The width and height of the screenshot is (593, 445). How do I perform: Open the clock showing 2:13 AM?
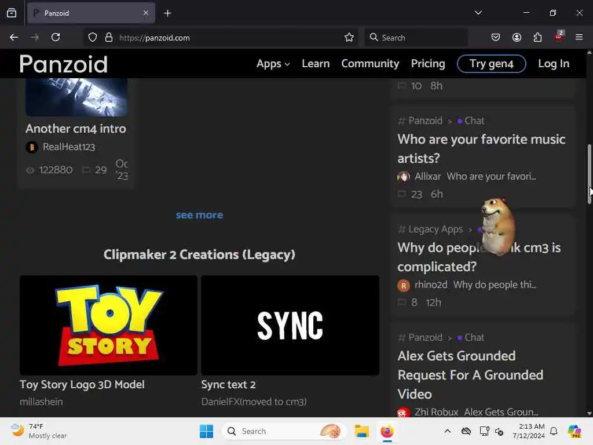529,431
